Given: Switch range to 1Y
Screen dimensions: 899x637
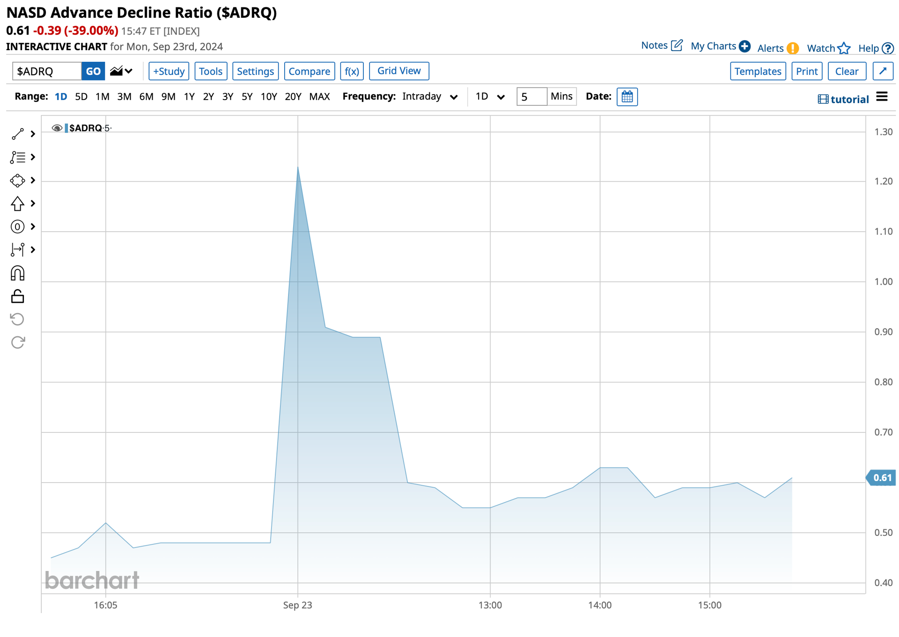Looking at the screenshot, I should coord(189,97).
